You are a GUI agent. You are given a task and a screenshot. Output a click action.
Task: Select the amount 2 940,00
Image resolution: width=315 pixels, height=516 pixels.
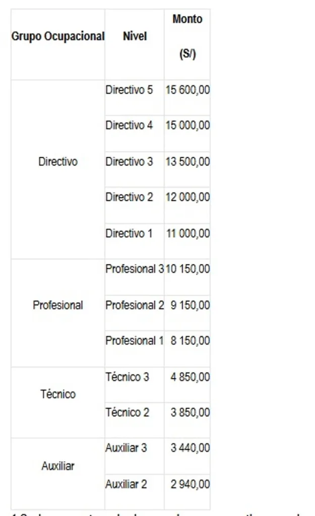pos(187,492)
